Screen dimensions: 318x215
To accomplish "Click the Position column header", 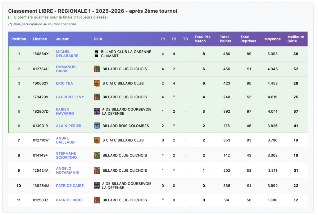I will pos(19,39).
